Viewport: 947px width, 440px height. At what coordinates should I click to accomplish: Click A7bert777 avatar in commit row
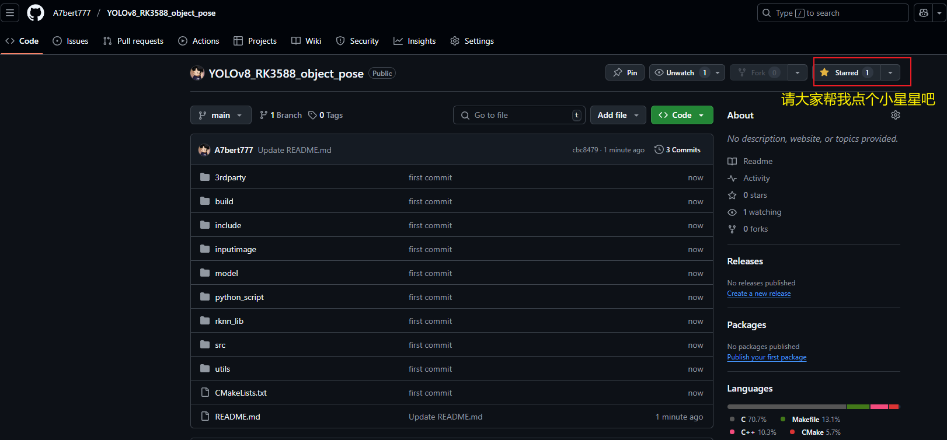coord(204,150)
